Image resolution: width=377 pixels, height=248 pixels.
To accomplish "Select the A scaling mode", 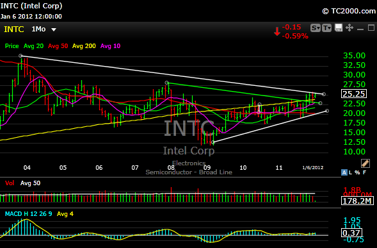I will click(x=344, y=172).
